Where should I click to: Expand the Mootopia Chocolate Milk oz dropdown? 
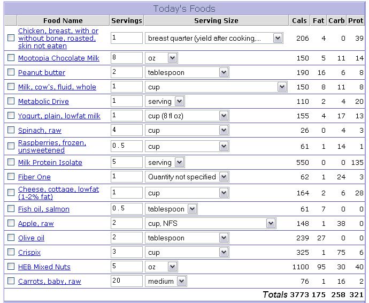(x=172, y=58)
